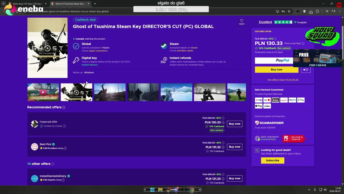Select the black-and-white duel screenshot thumbnail

[210, 92]
